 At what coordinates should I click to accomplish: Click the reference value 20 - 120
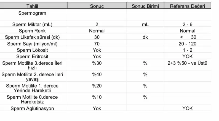click(187, 44)
